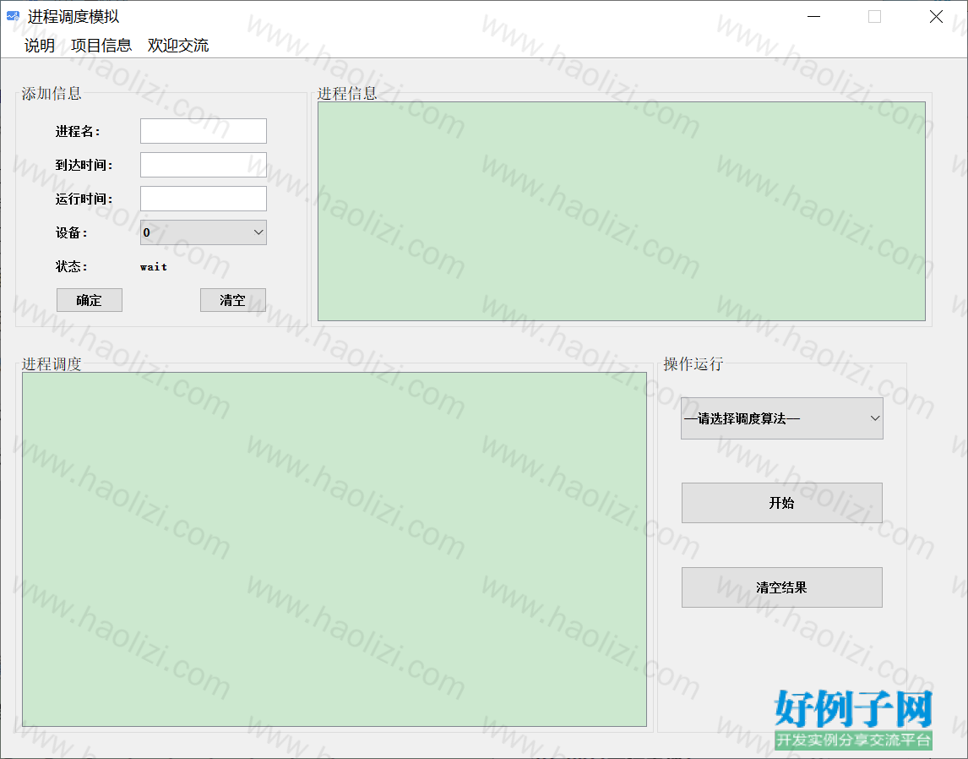Click the 运行时间 input field

tap(203, 199)
